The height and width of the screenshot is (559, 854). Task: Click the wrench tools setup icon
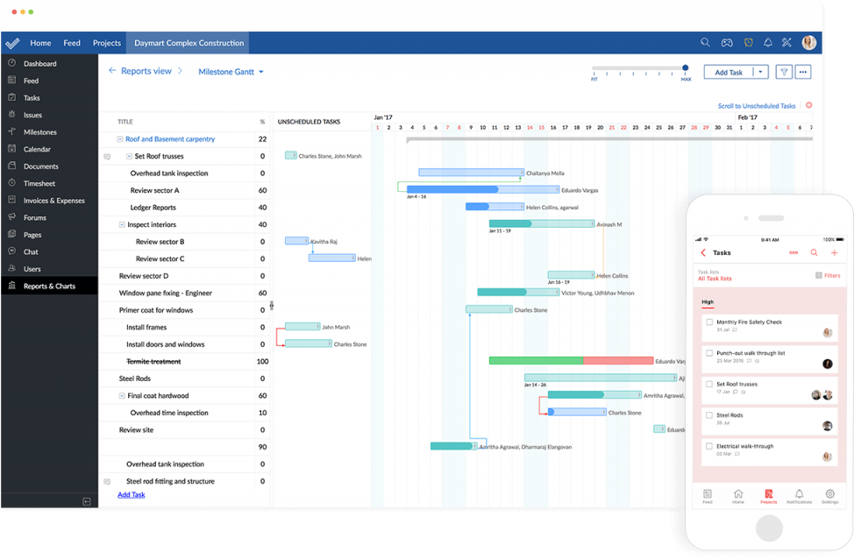coord(787,42)
